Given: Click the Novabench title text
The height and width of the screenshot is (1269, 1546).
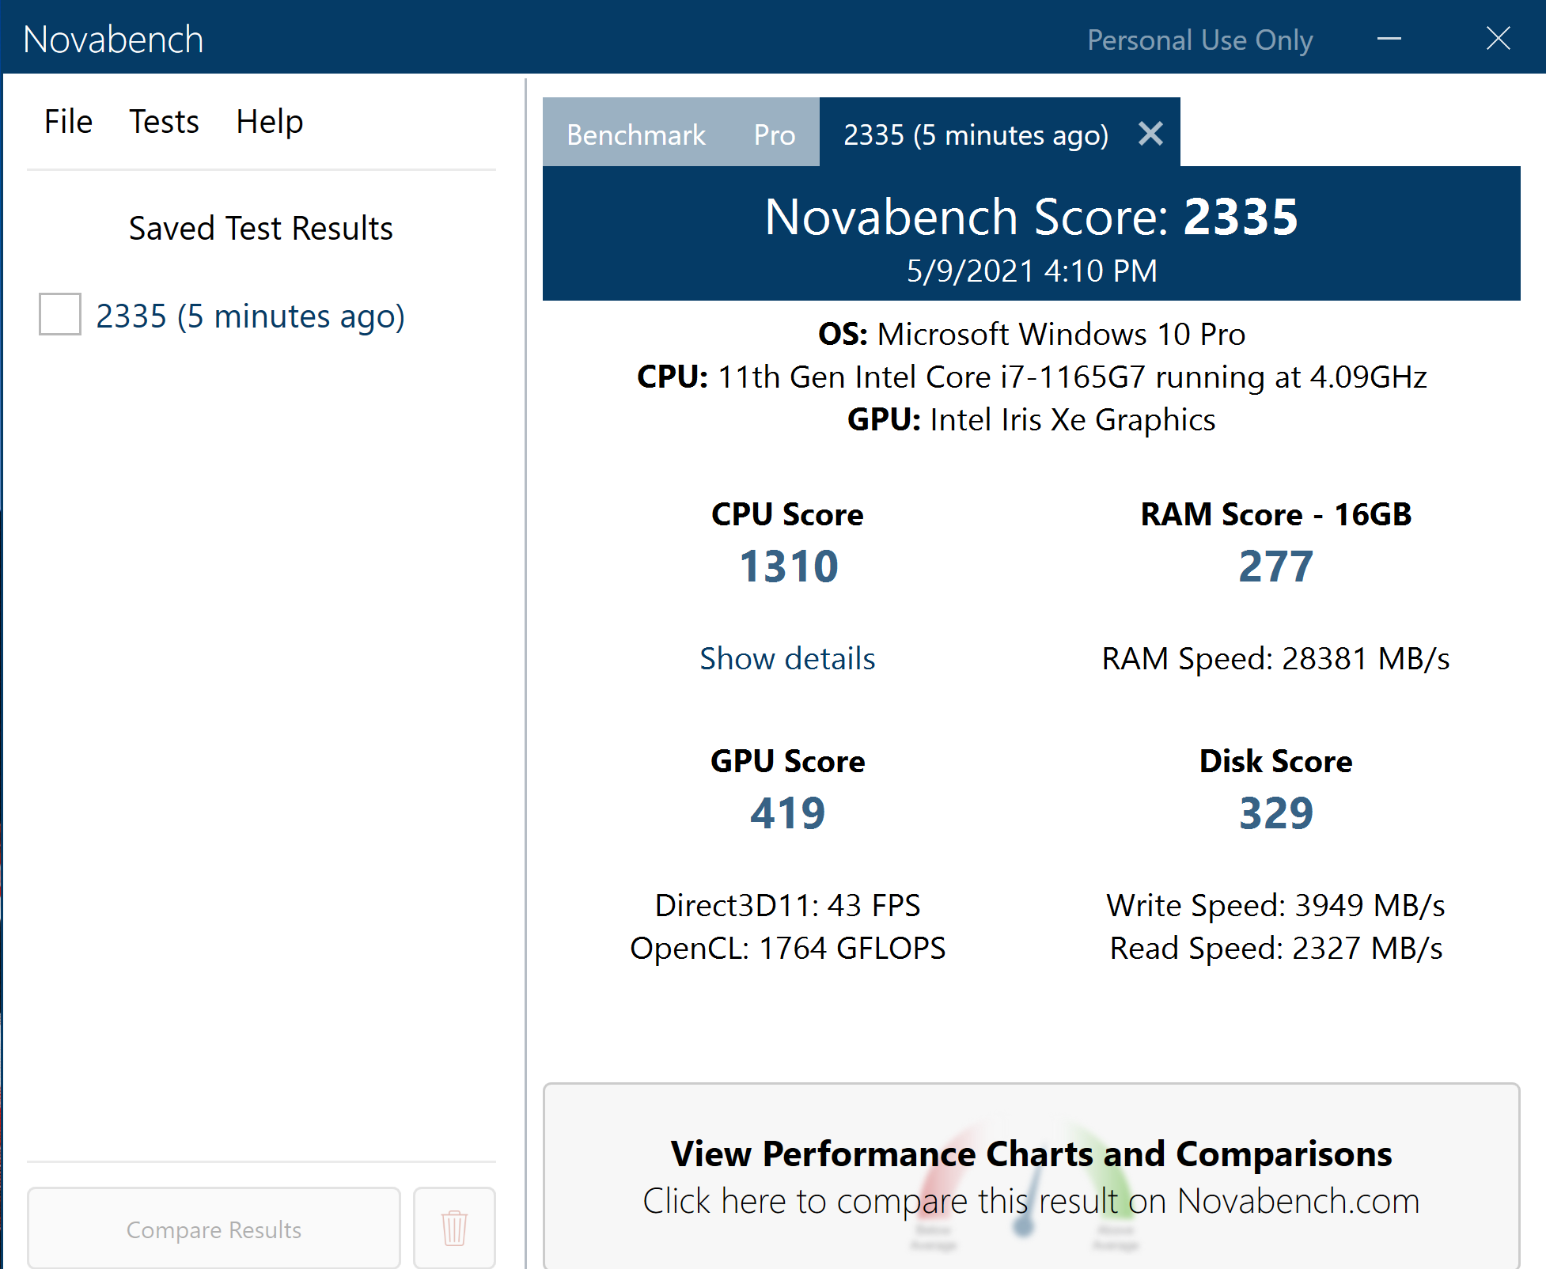Looking at the screenshot, I should 113,40.
